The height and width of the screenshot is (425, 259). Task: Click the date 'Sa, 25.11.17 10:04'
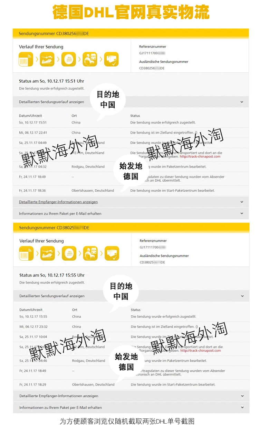[33, 337]
